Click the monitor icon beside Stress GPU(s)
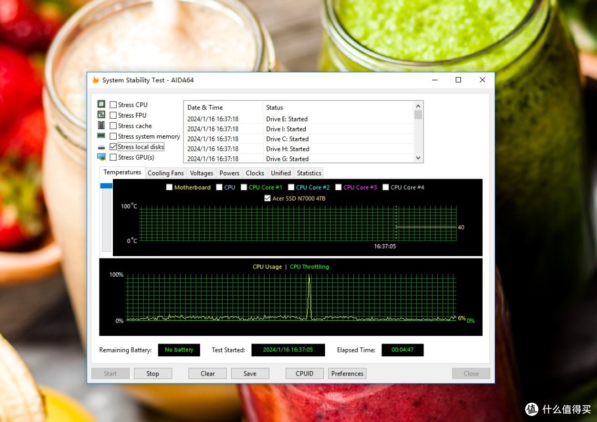 tap(101, 157)
